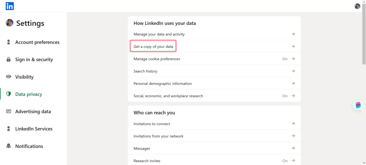This screenshot has height=165, width=366.
Task: Open Advertising data settings
Action: point(33,112)
